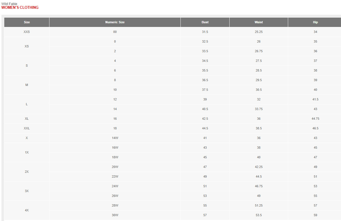This screenshot has width=341, height=221.
Task: Select the XXL size cell
Action: pos(27,129)
